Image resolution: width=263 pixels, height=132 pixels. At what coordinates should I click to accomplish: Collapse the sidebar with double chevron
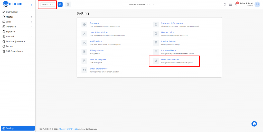point(32,5)
